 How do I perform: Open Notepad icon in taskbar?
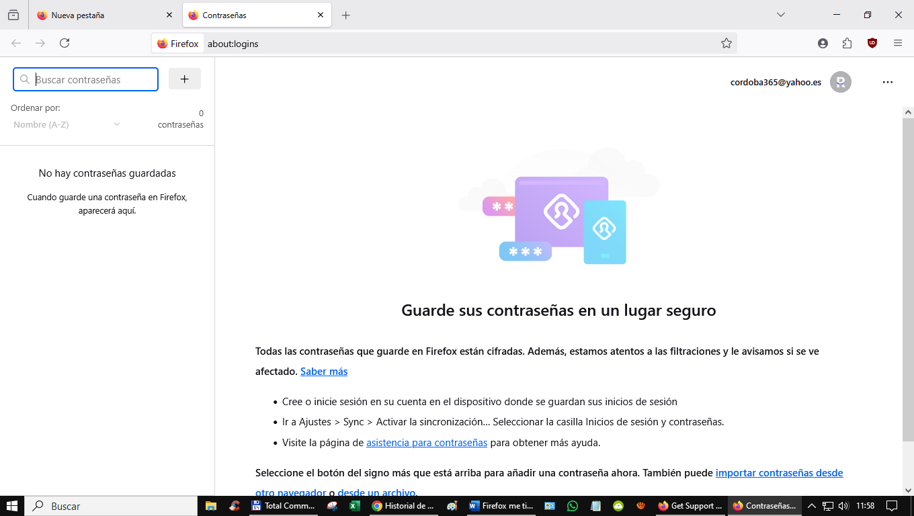(x=595, y=506)
